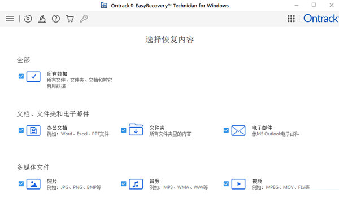Click the 所有数据 monitor icon
Viewport: 339px width, 215px height.
(33, 76)
